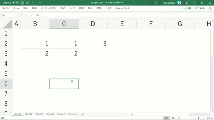
Task: Open the Name Box dropdown arrow
Action: point(16,15)
